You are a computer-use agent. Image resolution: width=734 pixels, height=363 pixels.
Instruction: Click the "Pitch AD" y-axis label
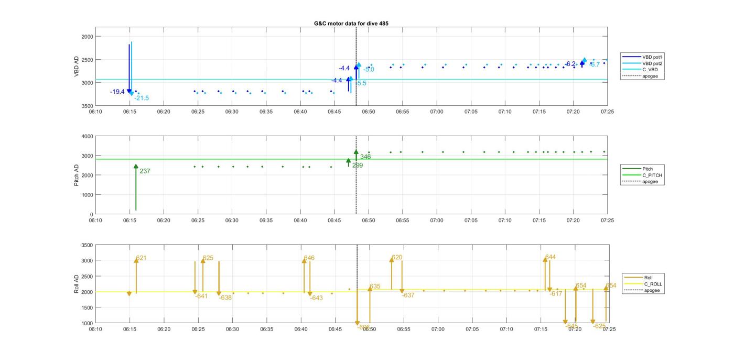tap(76, 175)
